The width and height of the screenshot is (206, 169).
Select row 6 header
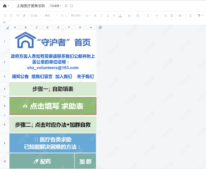pos(5,106)
